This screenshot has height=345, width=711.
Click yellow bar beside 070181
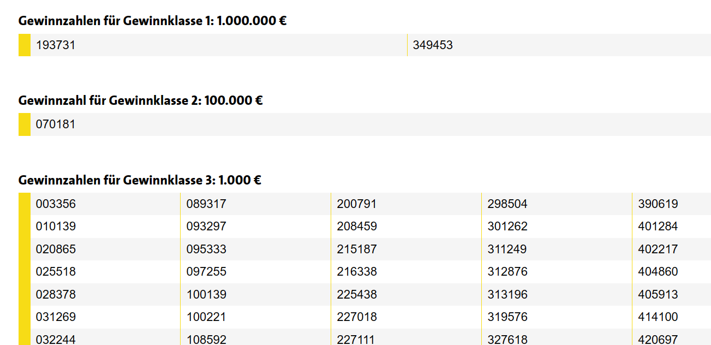point(25,124)
